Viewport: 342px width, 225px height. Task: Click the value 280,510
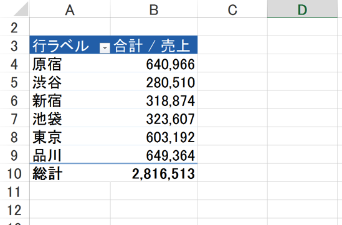(170, 83)
